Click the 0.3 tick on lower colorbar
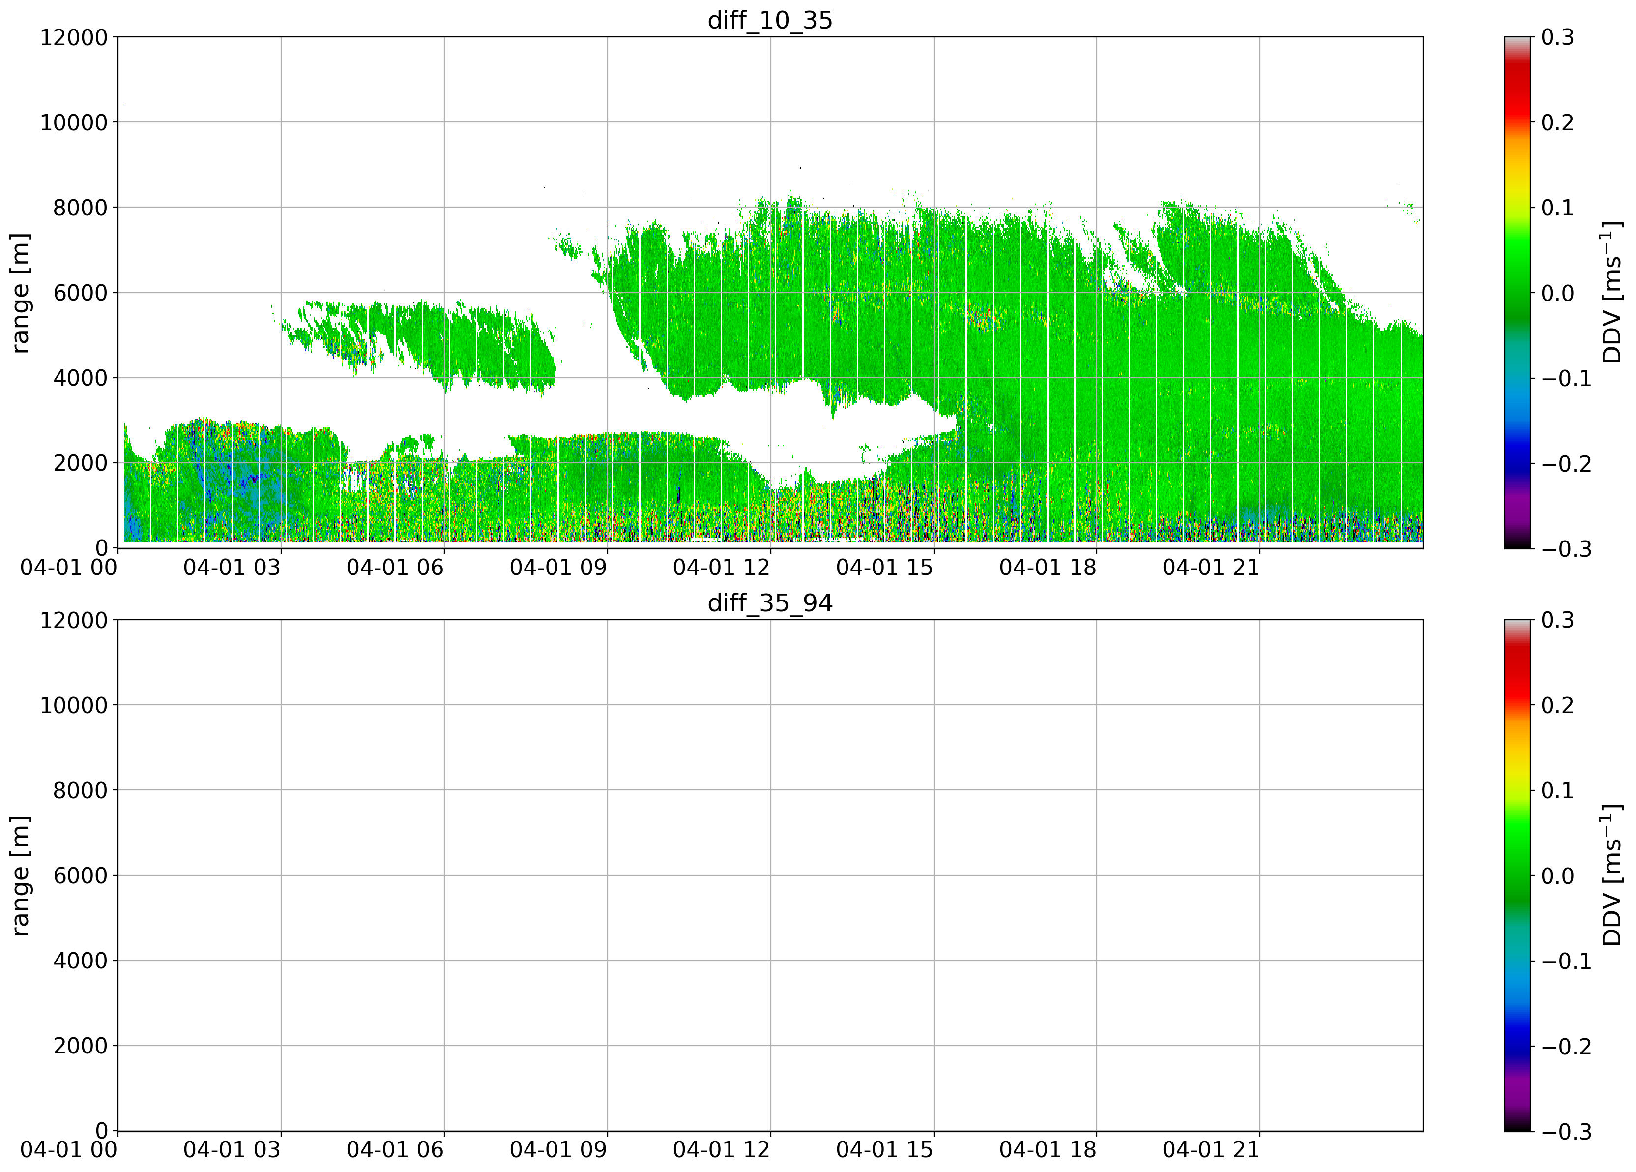The height and width of the screenshot is (1172, 1636). tap(1557, 621)
